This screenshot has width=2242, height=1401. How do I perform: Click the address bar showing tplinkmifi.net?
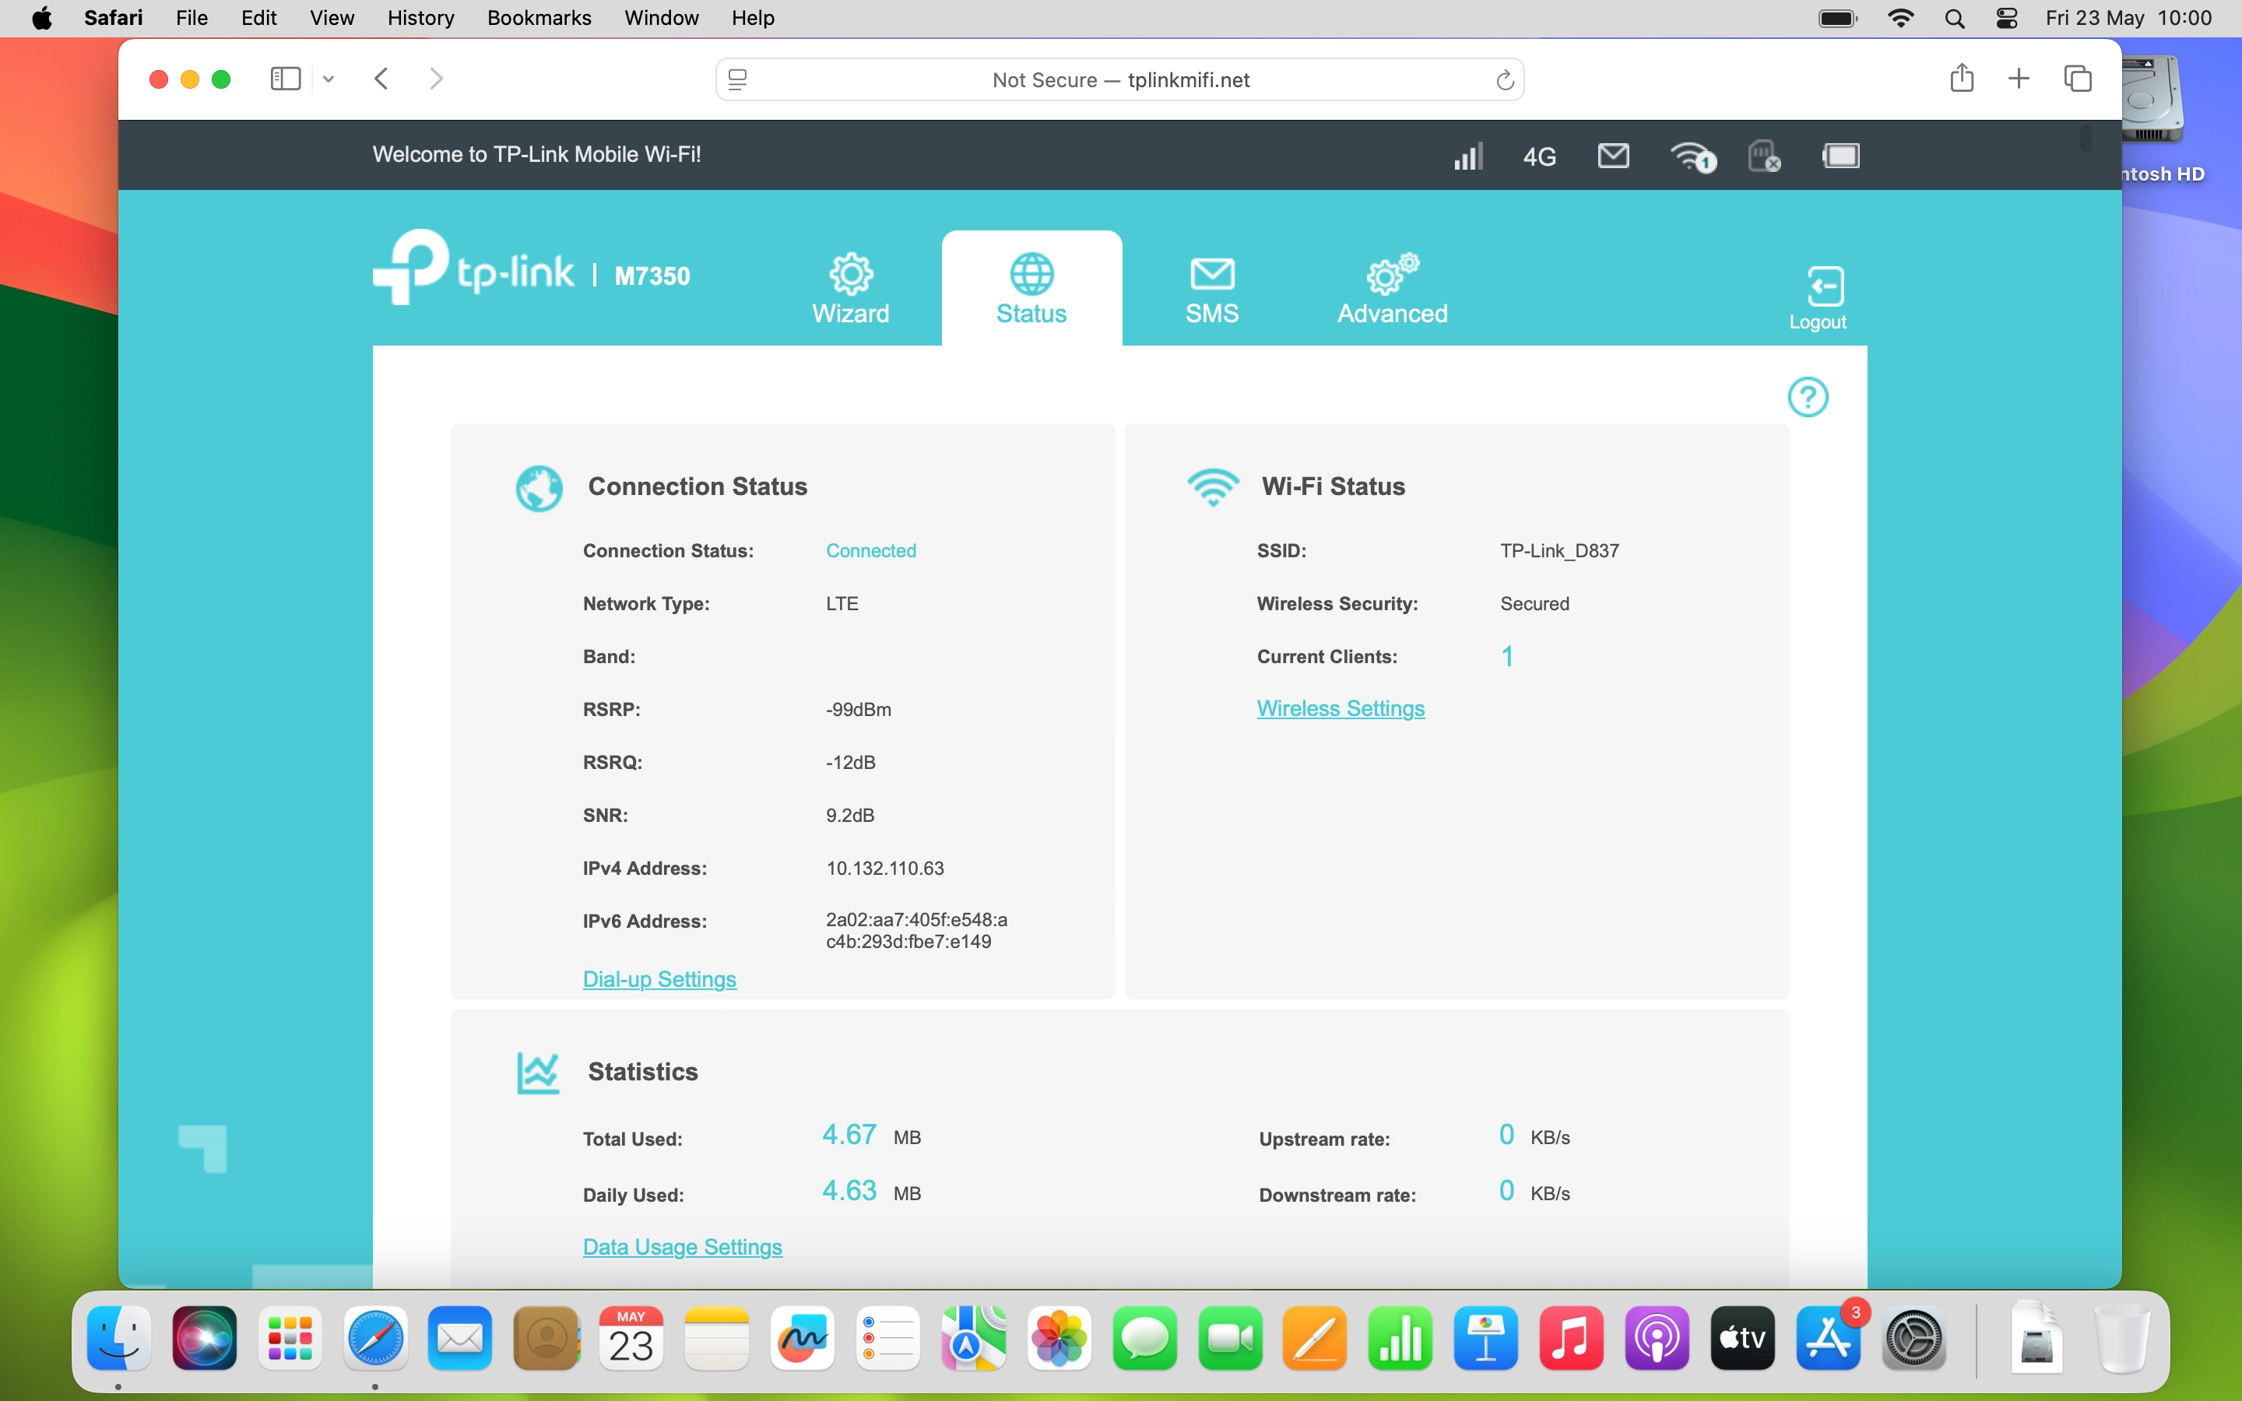(x=1119, y=79)
